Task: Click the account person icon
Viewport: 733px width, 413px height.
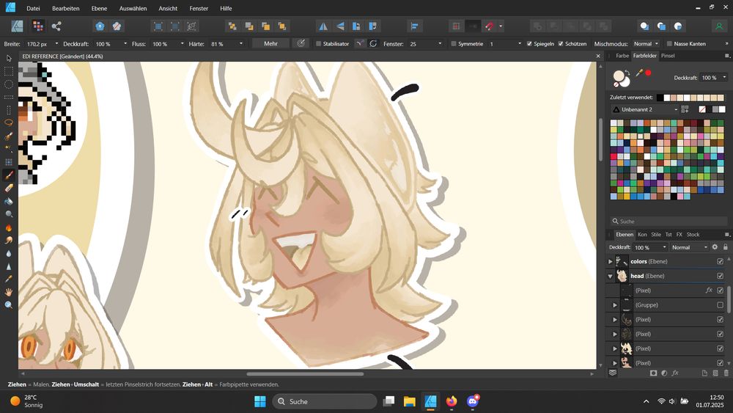Action: [719, 26]
